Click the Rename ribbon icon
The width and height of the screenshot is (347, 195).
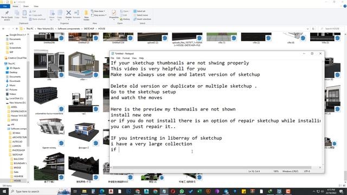tap(76, 14)
